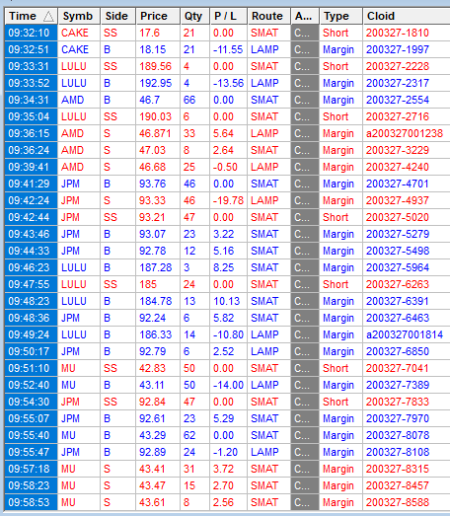Viewport: 450px width, 516px height.
Task: Sort by the Time column header
Action: click(32, 16)
